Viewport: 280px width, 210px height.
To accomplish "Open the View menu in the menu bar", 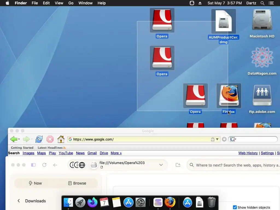I will [x=59, y=3].
